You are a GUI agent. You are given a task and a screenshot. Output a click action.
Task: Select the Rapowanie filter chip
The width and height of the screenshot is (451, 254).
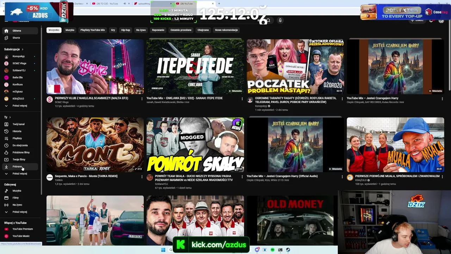[158, 30]
